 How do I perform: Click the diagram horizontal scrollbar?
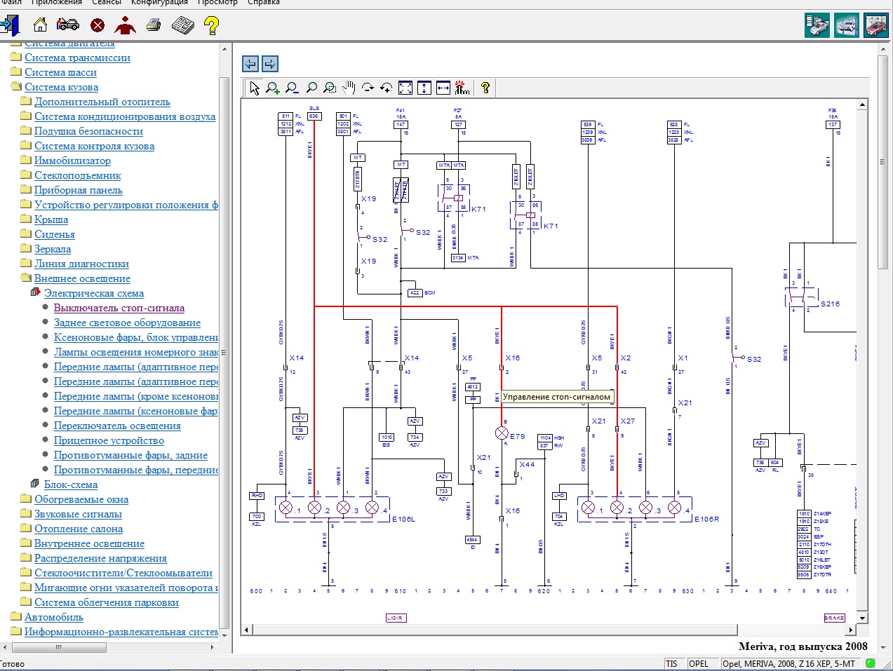(491, 630)
